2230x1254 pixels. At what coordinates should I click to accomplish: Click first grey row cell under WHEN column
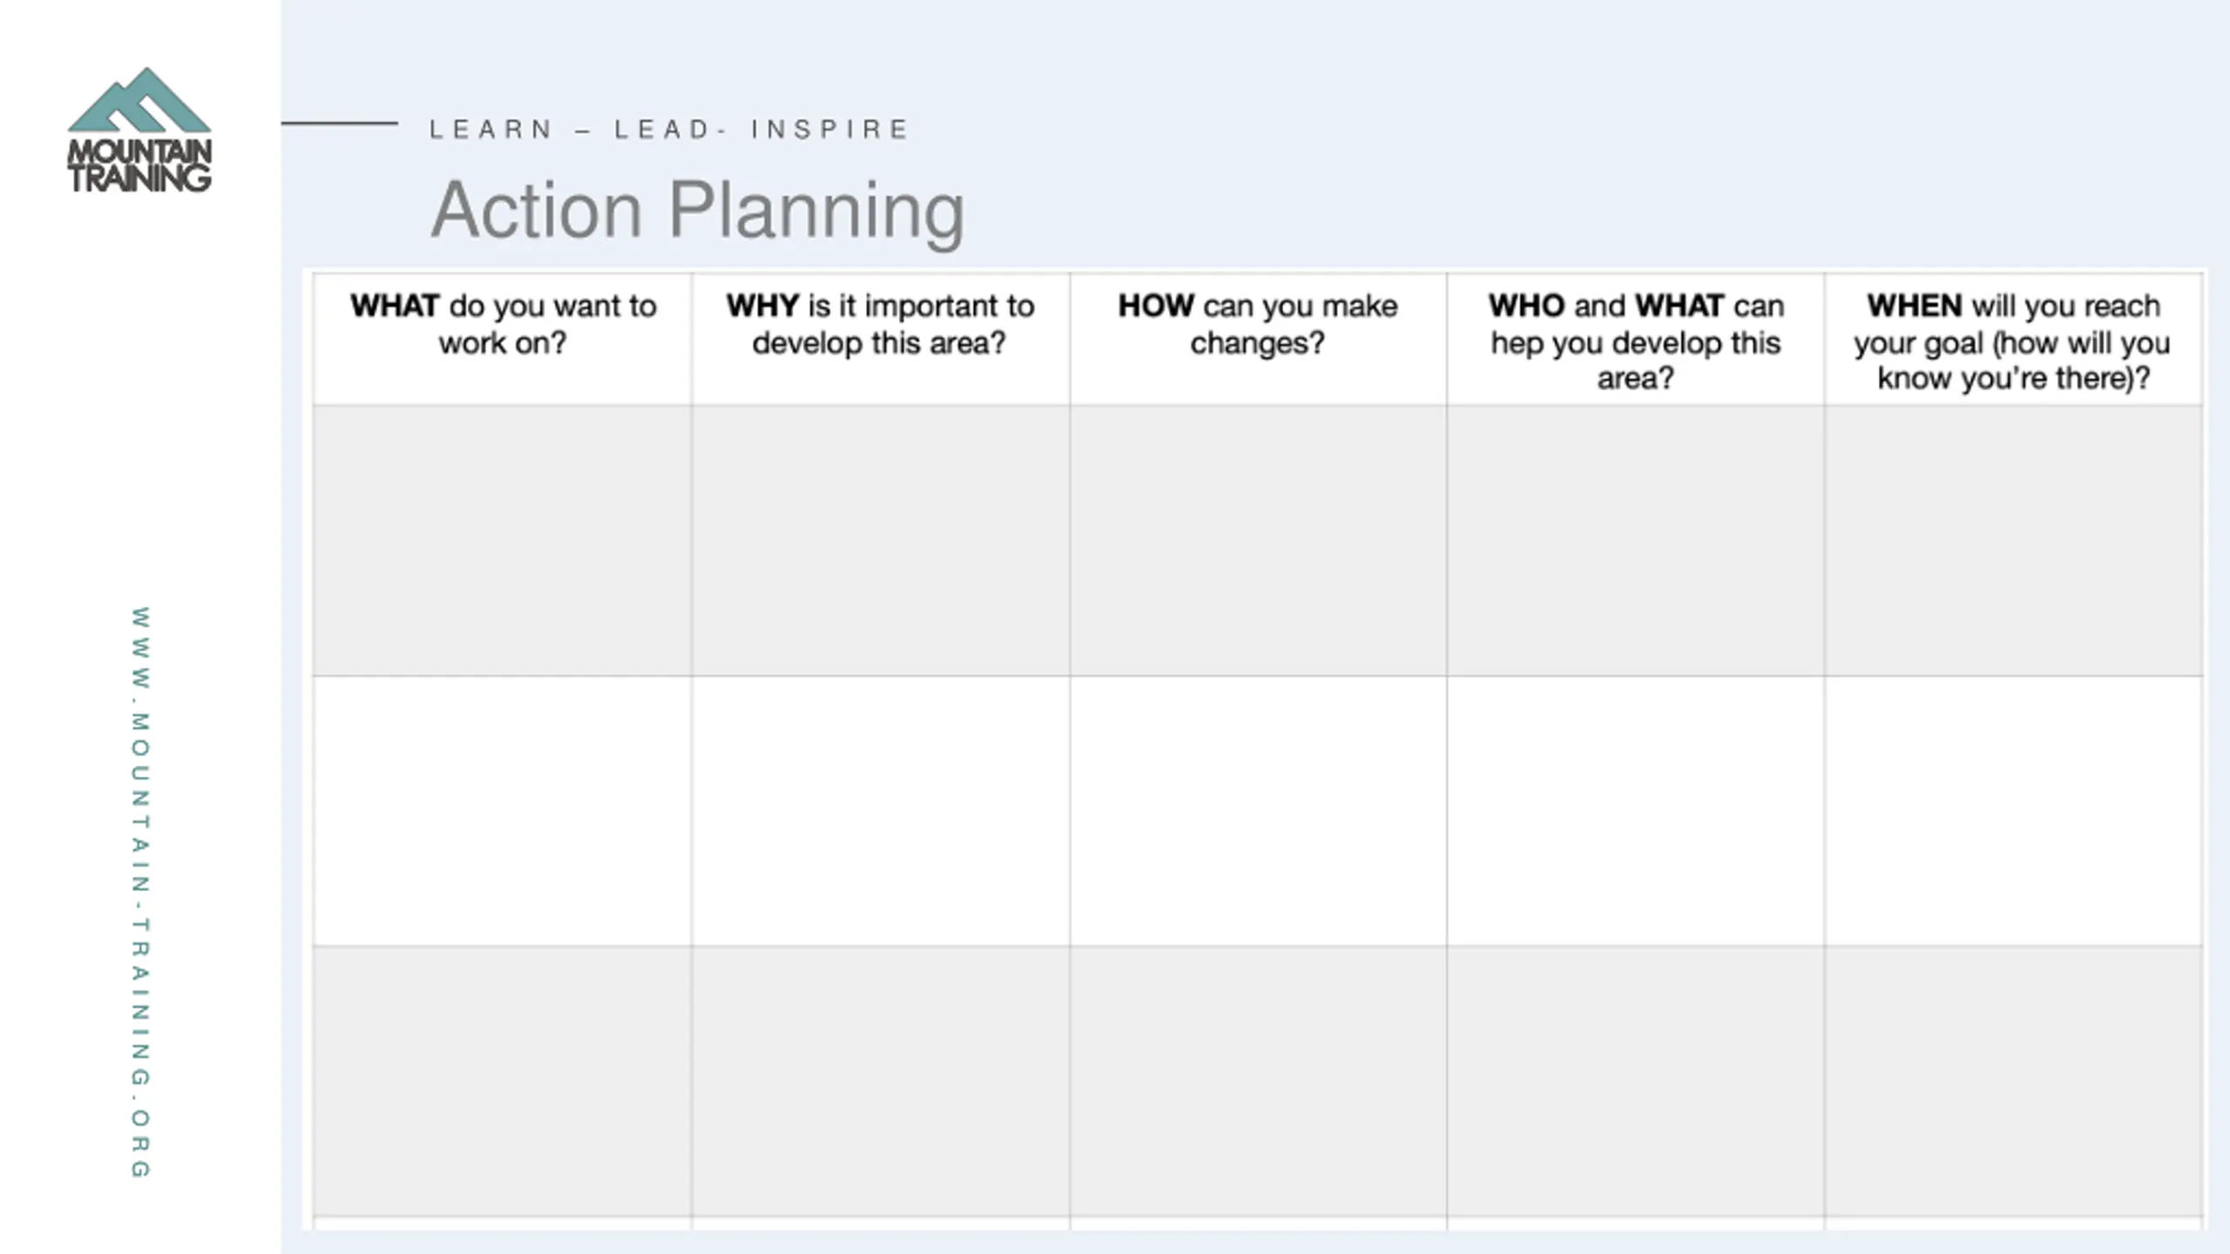pyautogui.click(x=2013, y=541)
